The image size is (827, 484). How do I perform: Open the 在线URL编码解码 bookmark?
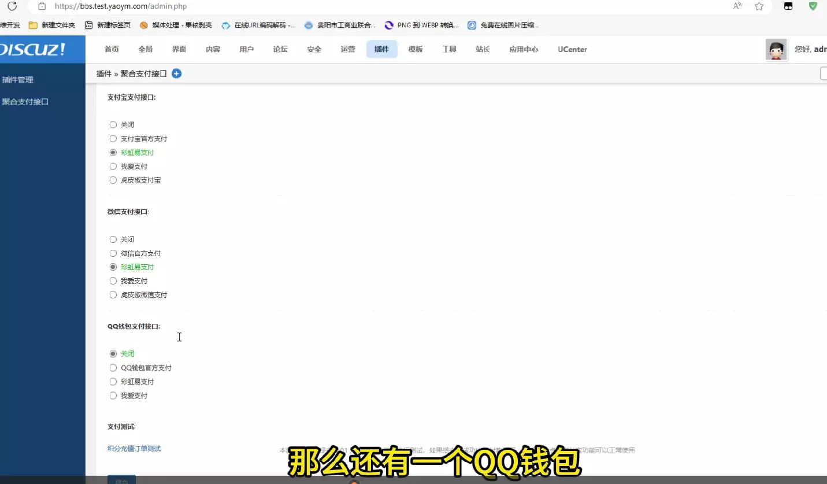click(x=258, y=25)
